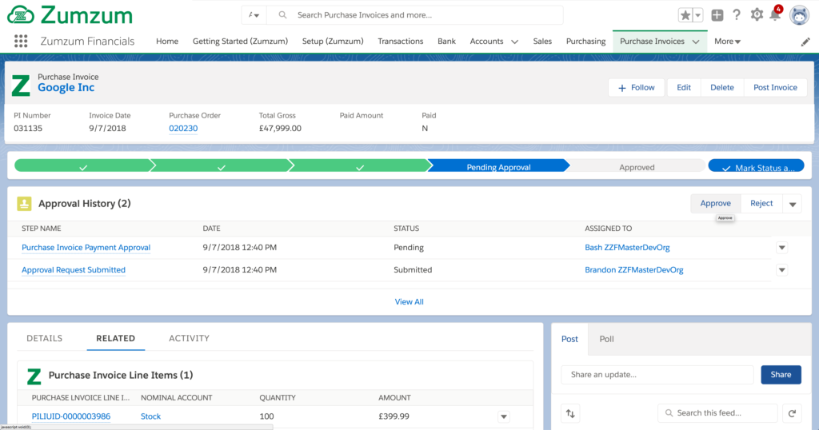This screenshot has height=430, width=819.
Task: Expand the Purchase Invoices nav chevron
Action: pos(696,42)
